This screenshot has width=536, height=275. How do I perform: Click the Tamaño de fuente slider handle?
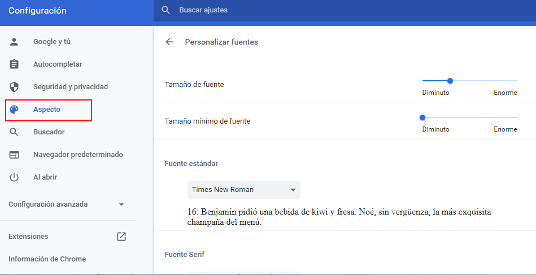pyautogui.click(x=450, y=81)
